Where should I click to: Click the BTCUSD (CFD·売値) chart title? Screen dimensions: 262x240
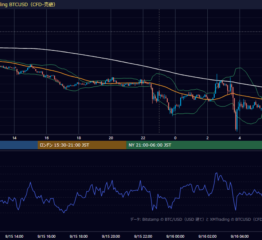[x=28, y=5]
